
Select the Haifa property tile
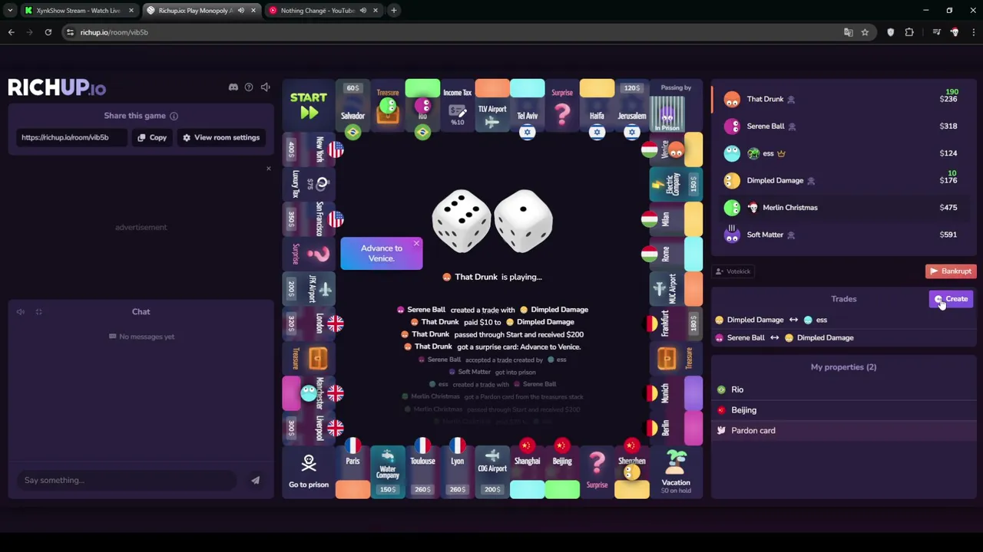[x=597, y=107]
